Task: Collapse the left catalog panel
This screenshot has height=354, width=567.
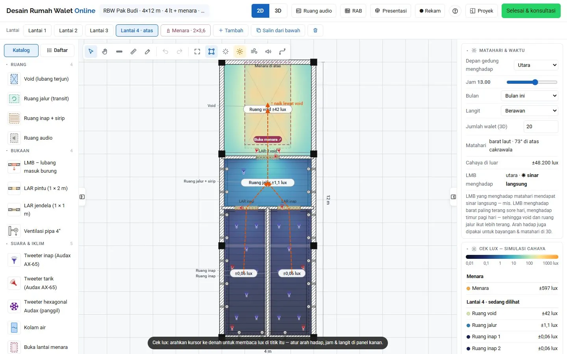Action: coord(82,197)
